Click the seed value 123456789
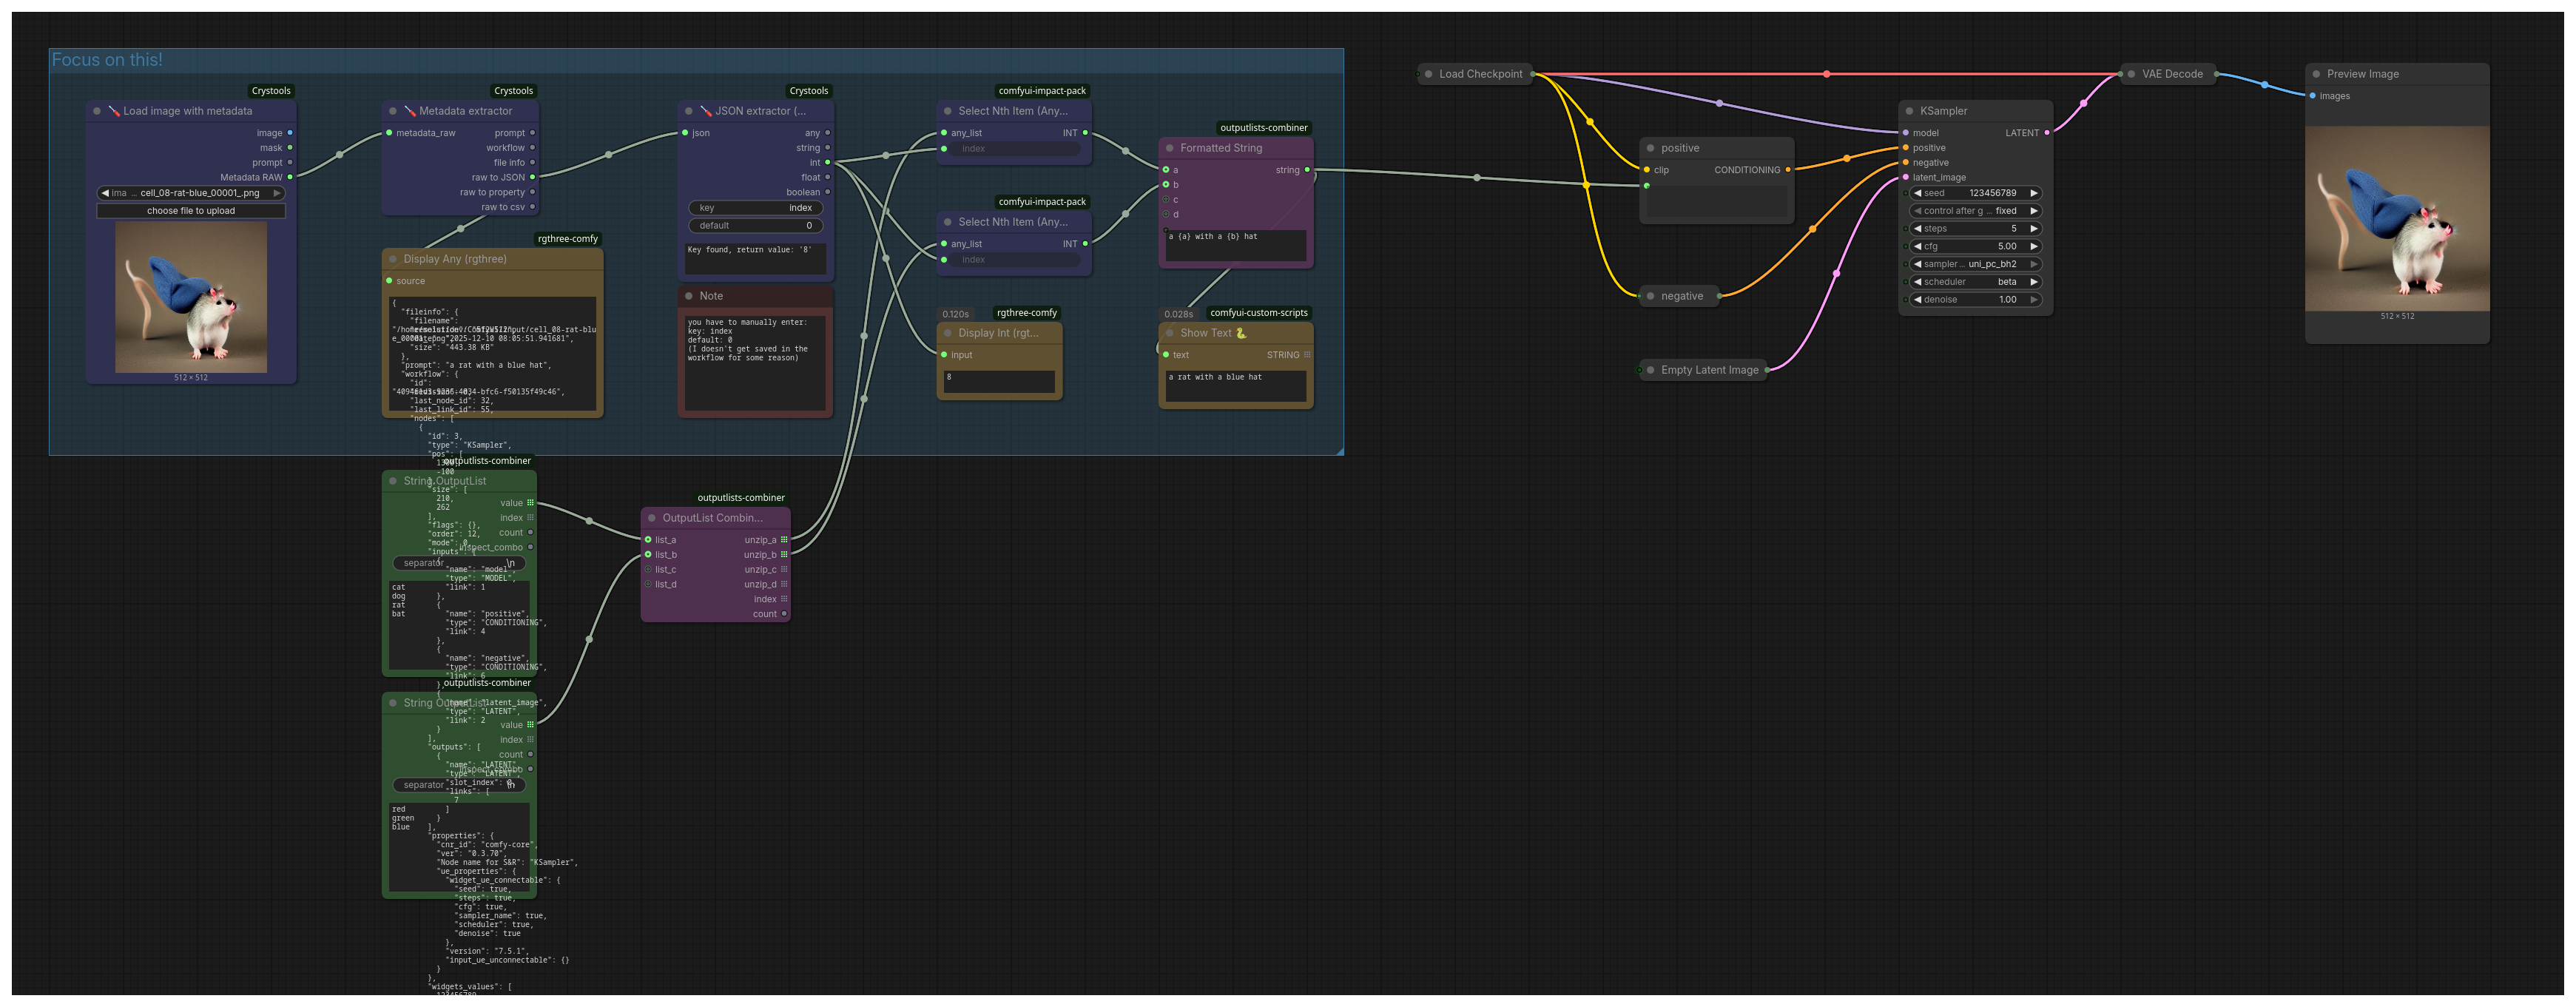Image resolution: width=2576 pixels, height=1007 pixels. [x=1992, y=193]
